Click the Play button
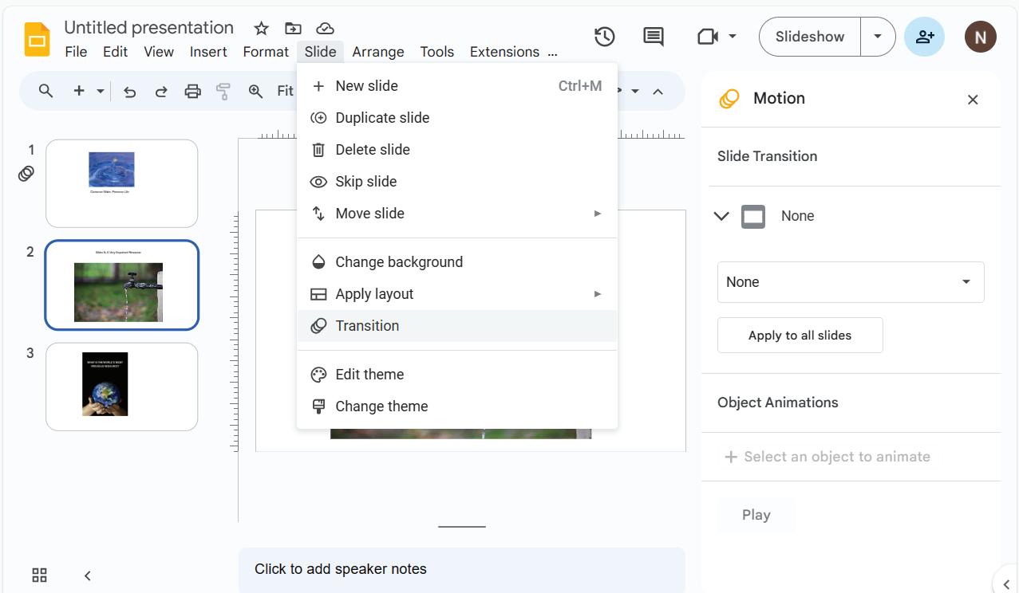 756,515
